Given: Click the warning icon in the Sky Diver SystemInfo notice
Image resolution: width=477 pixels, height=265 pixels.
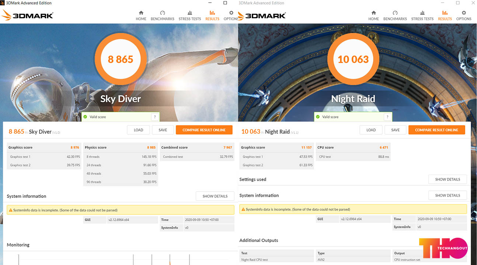Looking at the screenshot, I should [11, 210].
